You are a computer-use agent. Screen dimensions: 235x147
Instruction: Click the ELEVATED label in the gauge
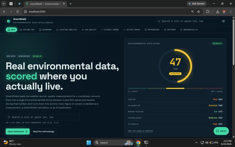coord(175,74)
